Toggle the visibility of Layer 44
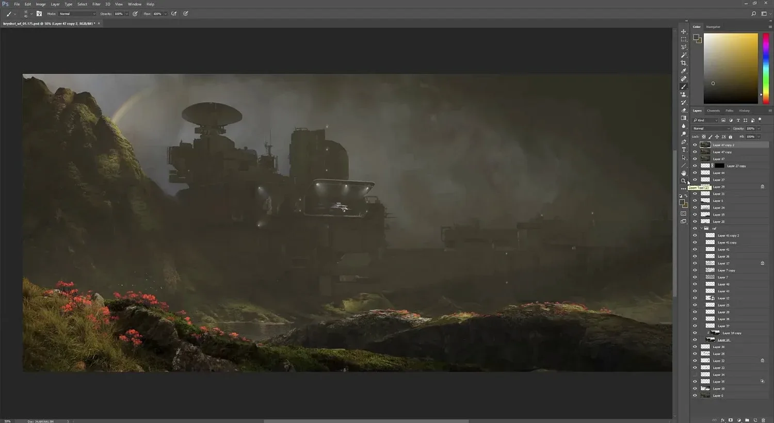Image resolution: width=774 pixels, height=423 pixels. (x=695, y=173)
